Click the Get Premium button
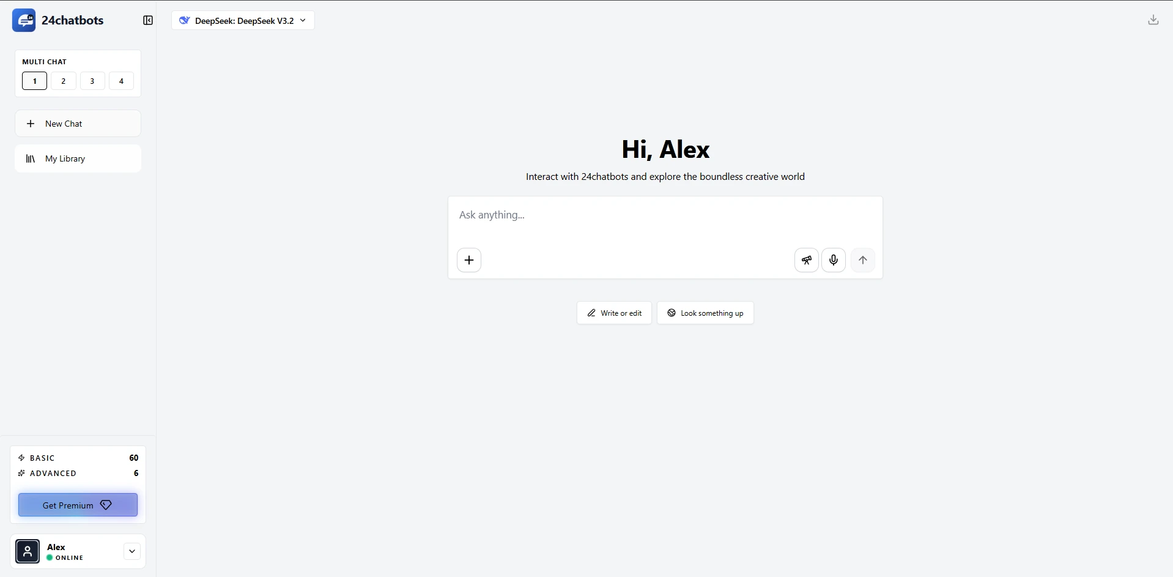This screenshot has height=577, width=1173. [78, 505]
